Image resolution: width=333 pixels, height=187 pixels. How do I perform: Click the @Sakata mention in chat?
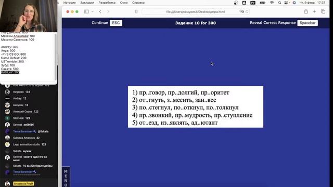pos(43,131)
